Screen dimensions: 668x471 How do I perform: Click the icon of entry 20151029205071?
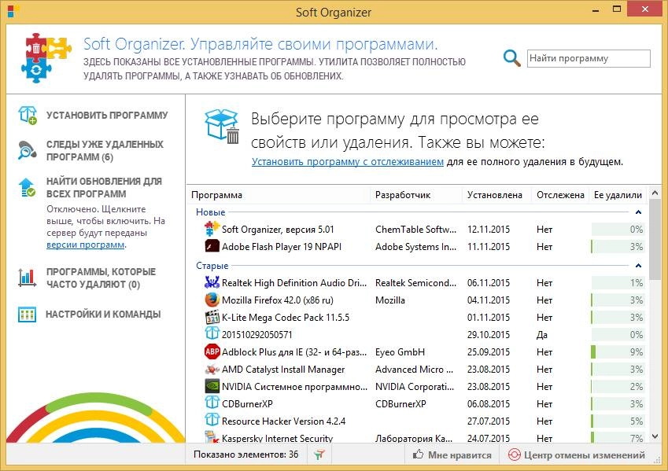212,335
